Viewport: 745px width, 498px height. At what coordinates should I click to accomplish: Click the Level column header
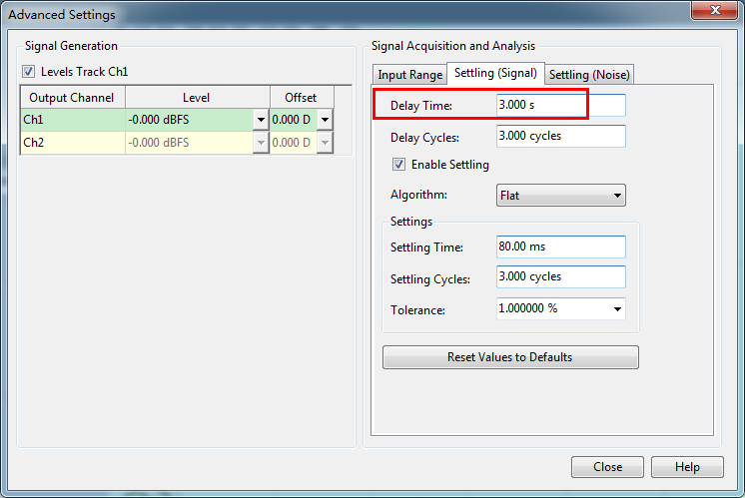pos(198,98)
